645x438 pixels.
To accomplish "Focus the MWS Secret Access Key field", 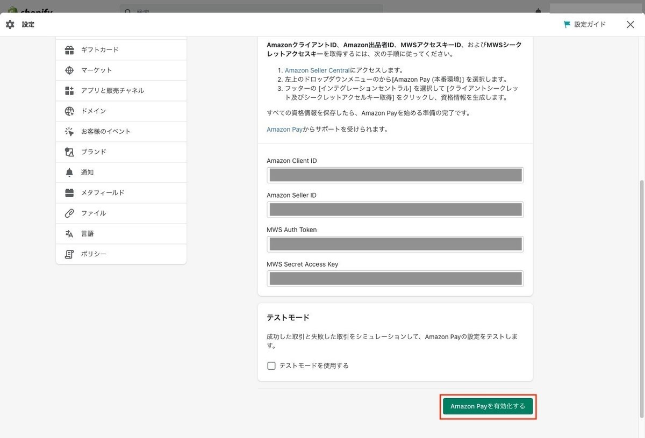I will click(395, 278).
